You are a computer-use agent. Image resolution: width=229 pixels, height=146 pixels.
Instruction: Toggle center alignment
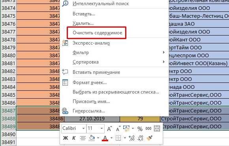[x=83, y=138]
